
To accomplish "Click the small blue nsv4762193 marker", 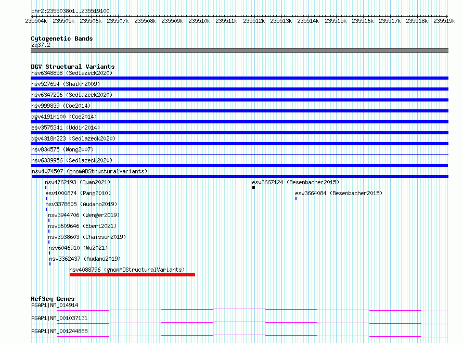I will pyautogui.click(x=46, y=187).
